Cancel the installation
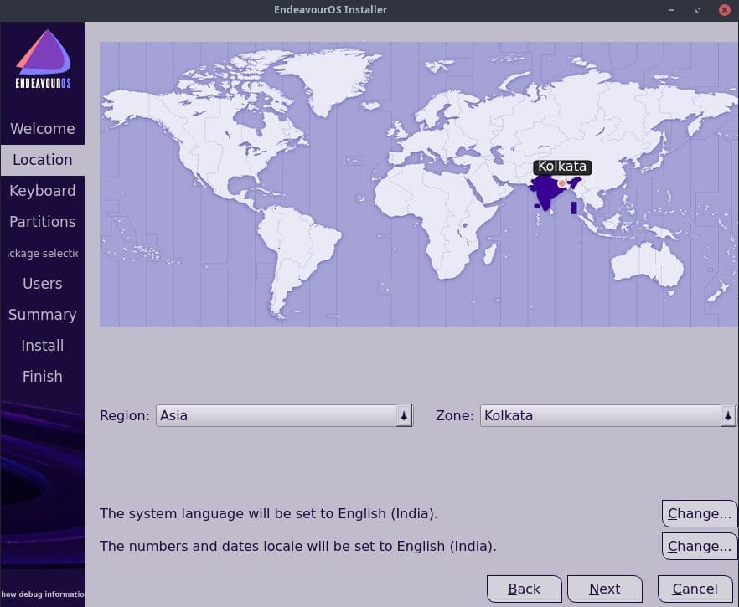 click(695, 589)
